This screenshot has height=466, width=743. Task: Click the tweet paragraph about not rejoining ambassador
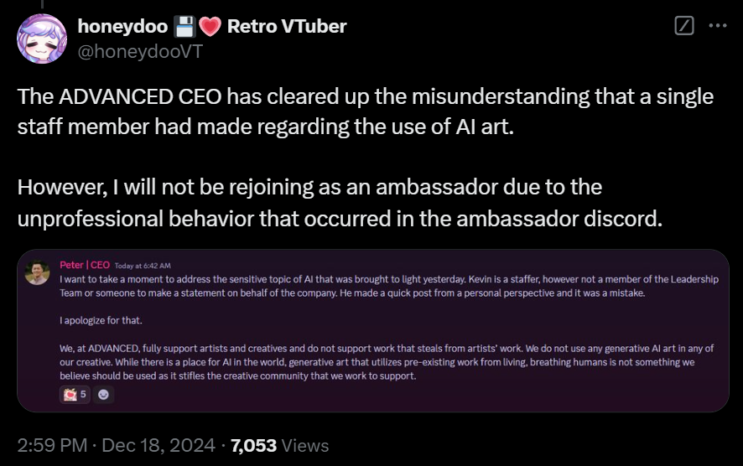pyautogui.click(x=340, y=203)
